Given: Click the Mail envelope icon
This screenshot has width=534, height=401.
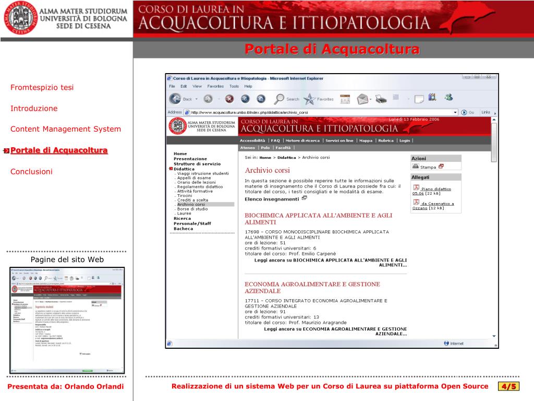Looking at the screenshot, I should coord(362,99).
